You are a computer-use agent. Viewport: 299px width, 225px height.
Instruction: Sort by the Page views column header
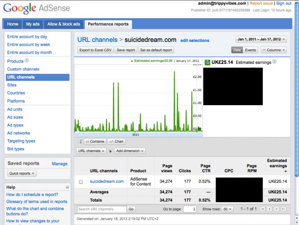pyautogui.click(x=167, y=168)
